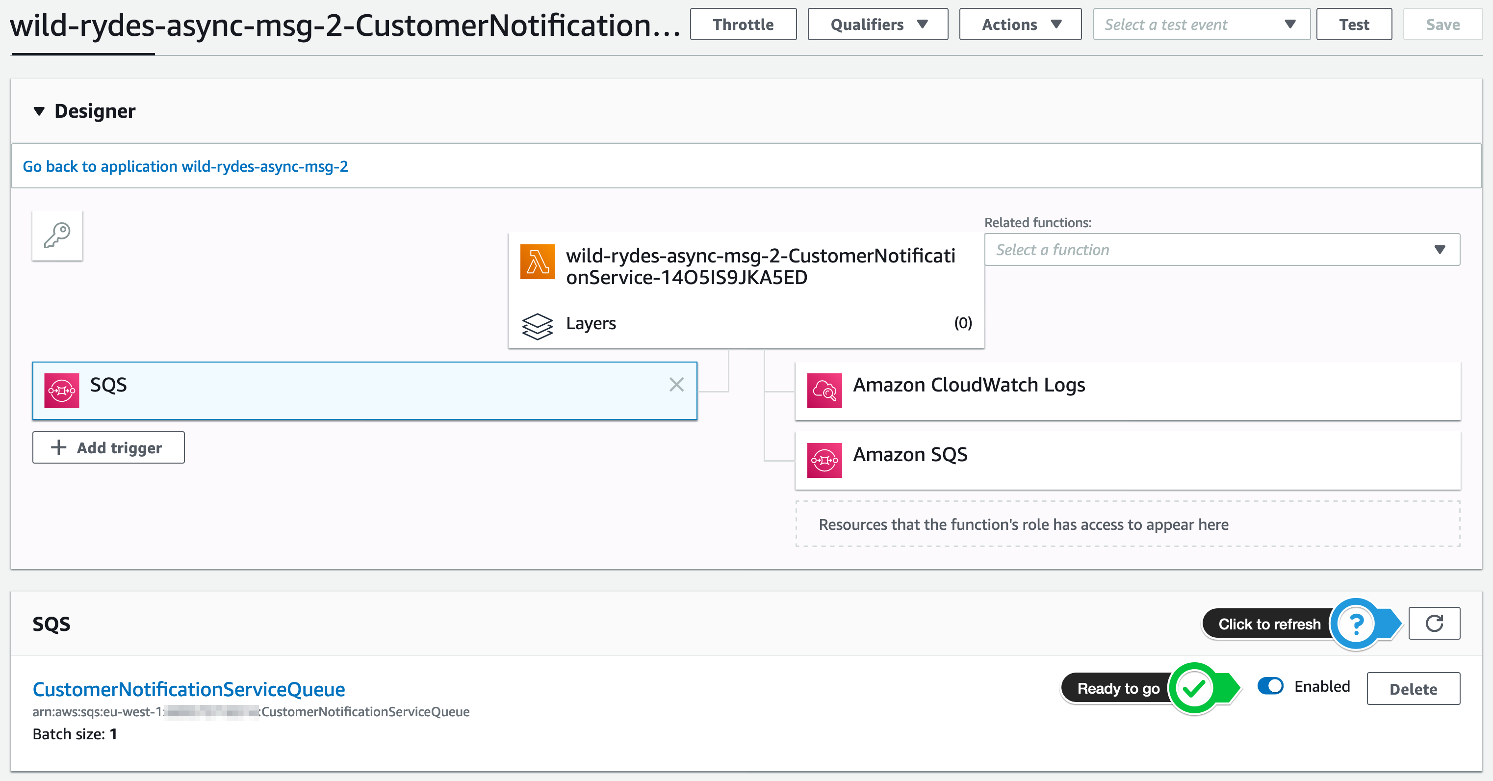Screen dimensions: 1493x781
Task: Select the SQS trigger box
Action: [x=364, y=391]
